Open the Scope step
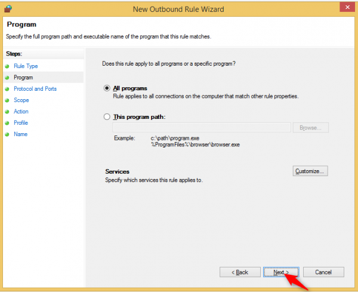The width and height of the screenshot is (358, 292). [21, 100]
